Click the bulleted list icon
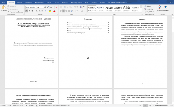The width and height of the screenshot is (174, 107). tap(61, 7)
